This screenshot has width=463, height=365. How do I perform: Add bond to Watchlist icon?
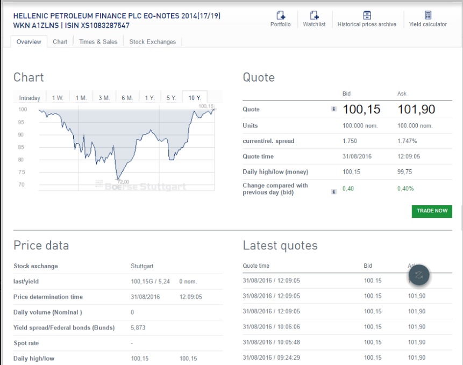[314, 16]
